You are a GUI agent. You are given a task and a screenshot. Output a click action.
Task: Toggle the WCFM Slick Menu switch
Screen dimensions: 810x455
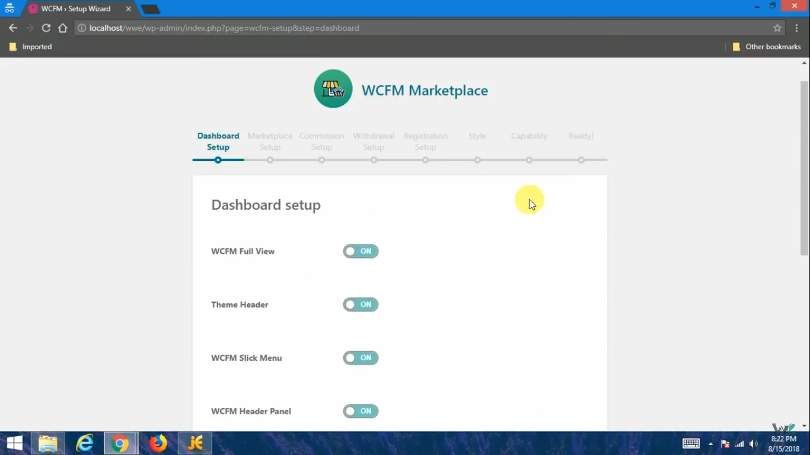pos(361,358)
